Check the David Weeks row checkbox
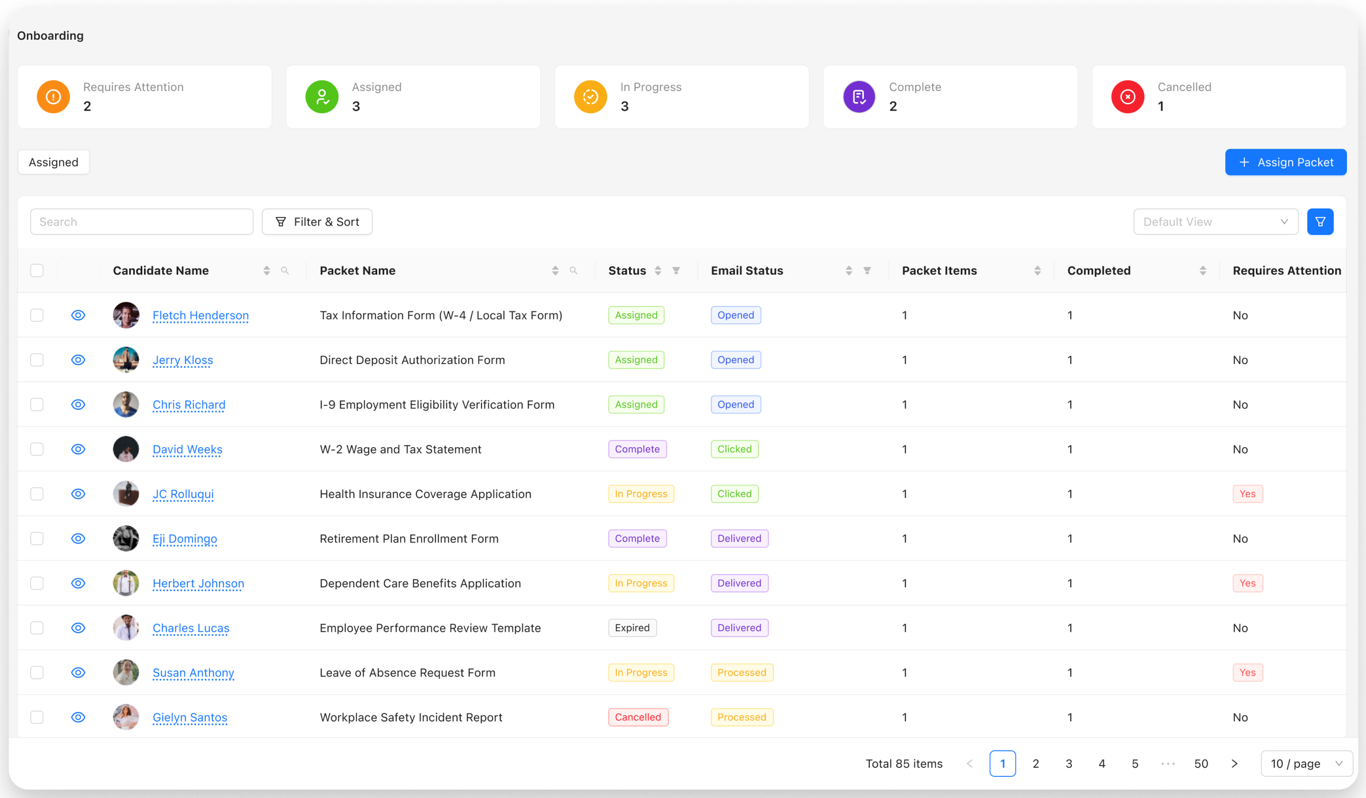 [x=37, y=449]
